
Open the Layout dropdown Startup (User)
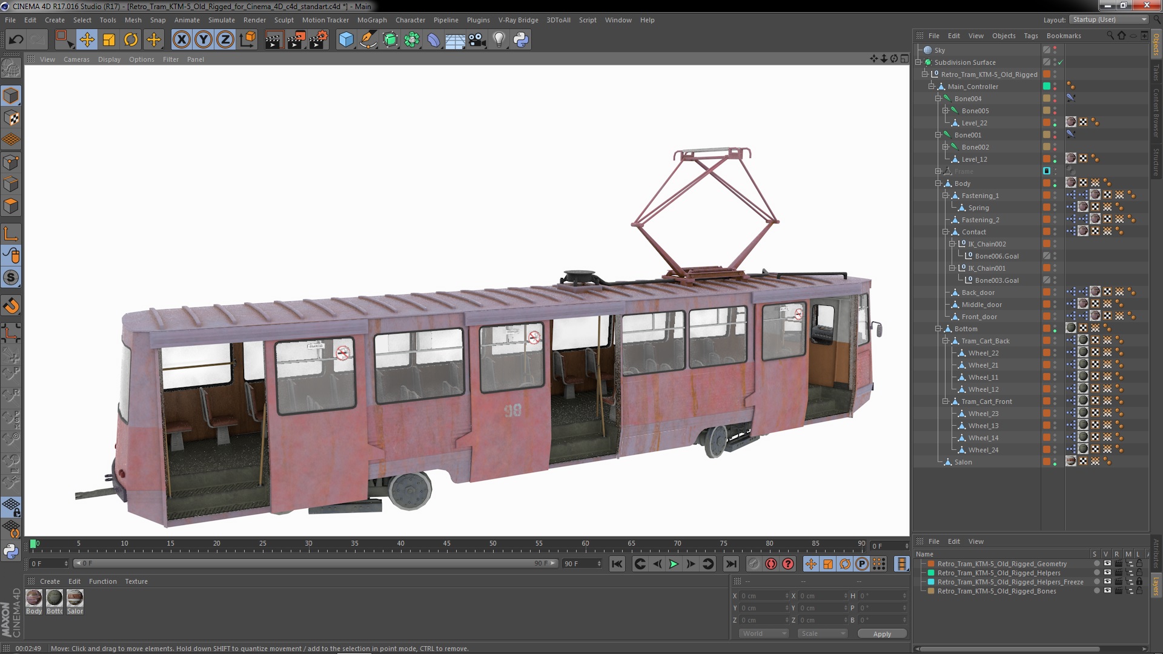(1108, 20)
